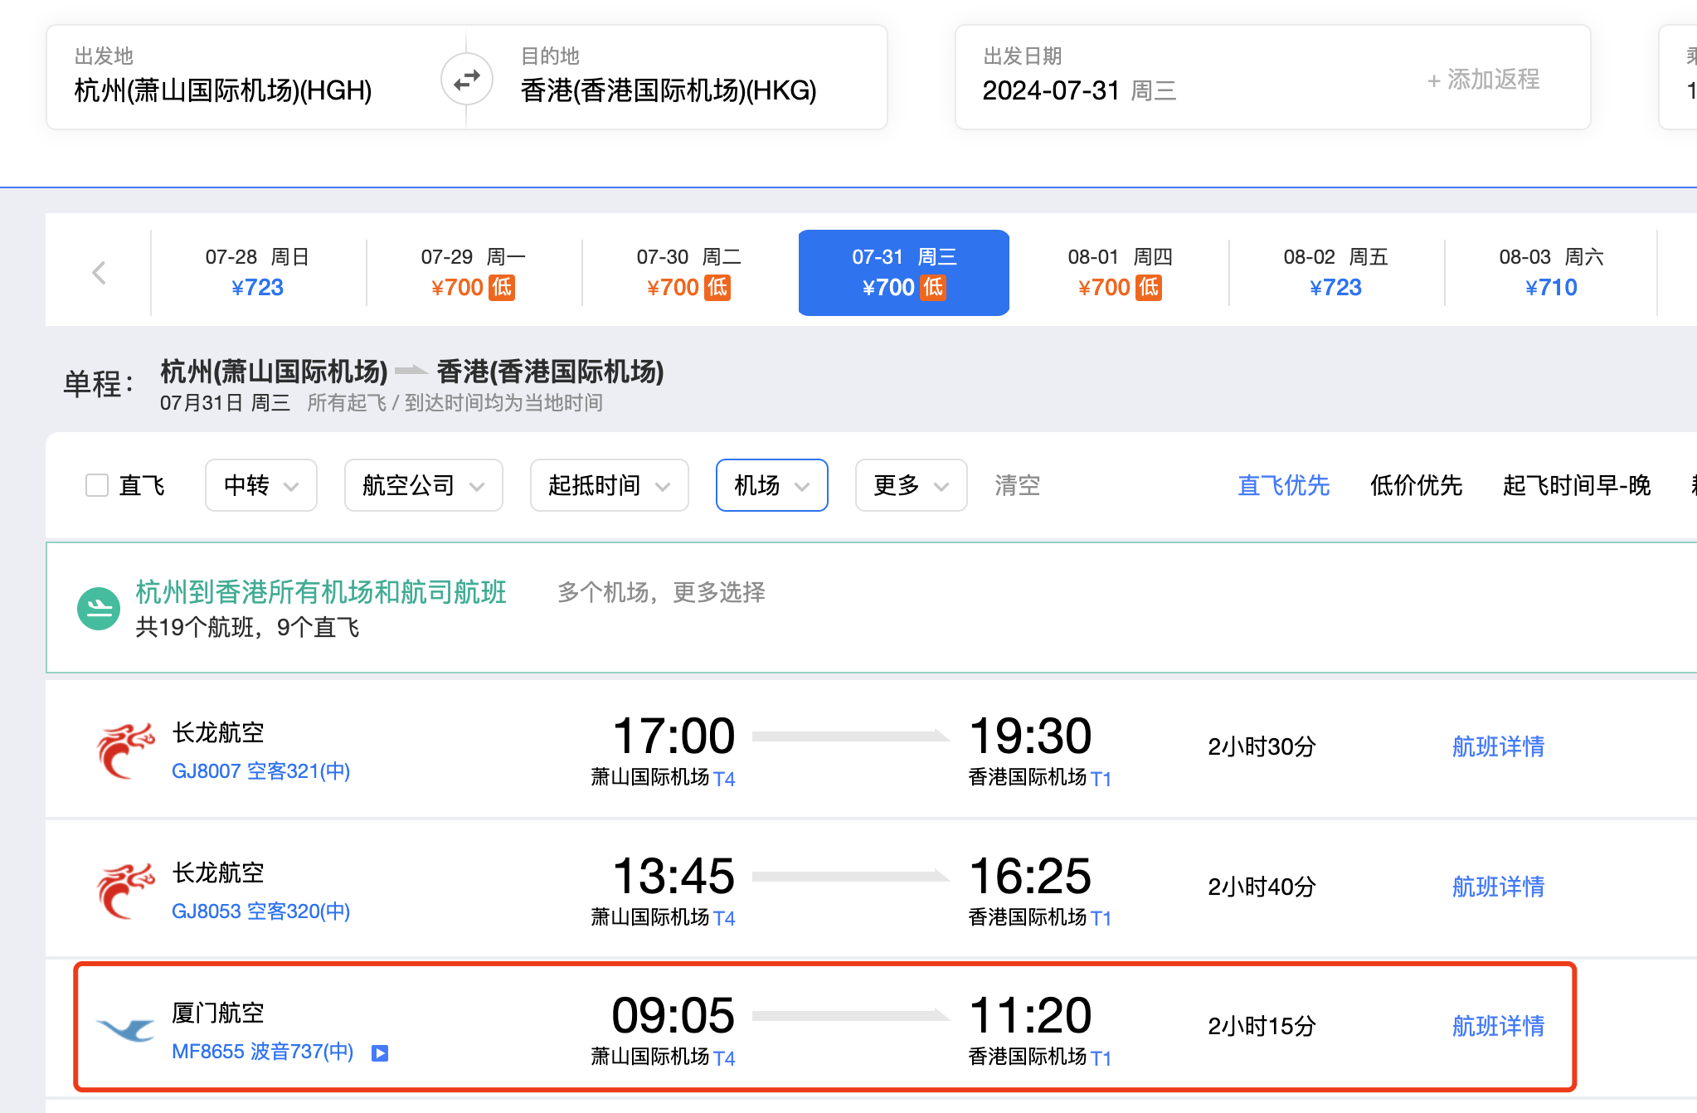This screenshot has height=1113, width=1697.
Task: Select the 07-31 周三 date tab
Action: click(x=904, y=273)
